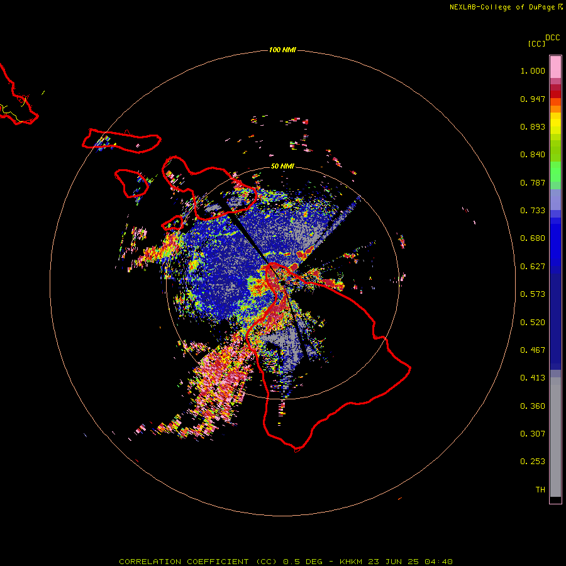Click the 0.413 colorbar value
566x566 pixels.
click(x=533, y=378)
